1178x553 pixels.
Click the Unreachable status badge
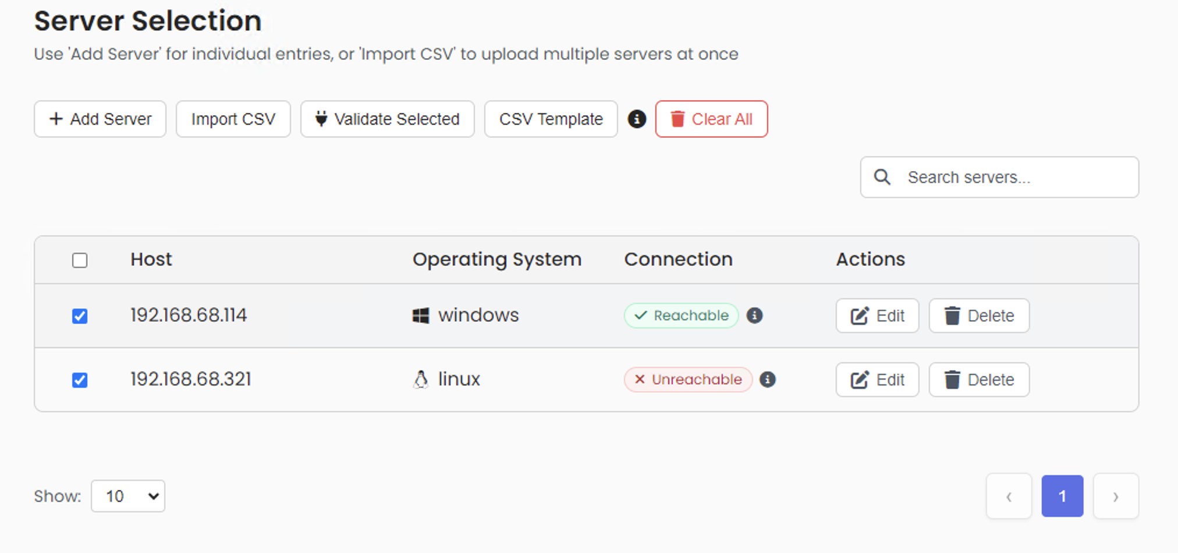coord(688,380)
